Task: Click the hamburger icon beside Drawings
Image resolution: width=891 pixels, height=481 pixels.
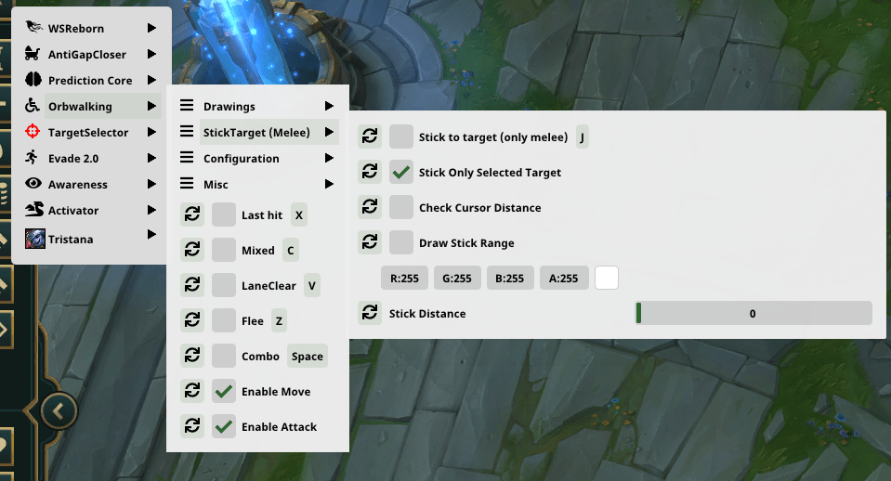Action: tap(187, 105)
